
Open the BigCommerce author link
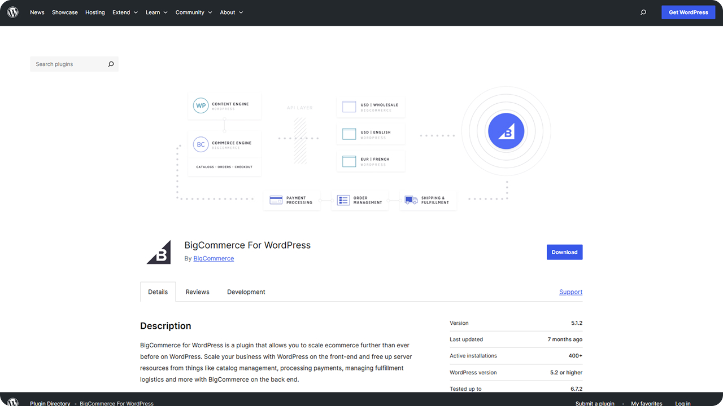pyautogui.click(x=214, y=258)
